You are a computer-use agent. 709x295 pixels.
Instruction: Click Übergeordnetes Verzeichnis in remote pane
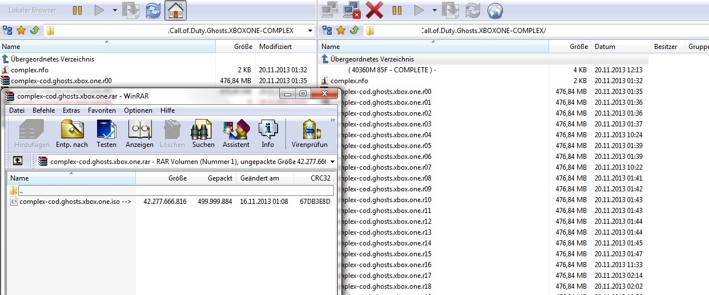(x=372, y=59)
